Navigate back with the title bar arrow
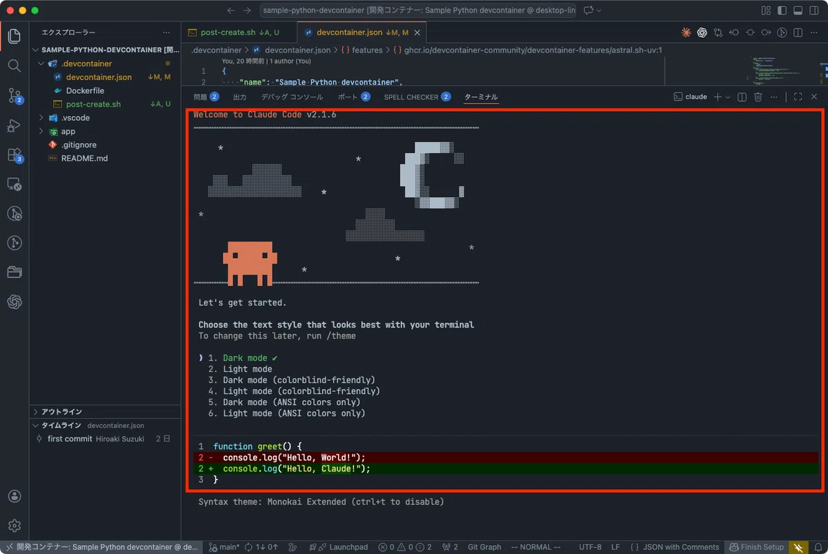The width and height of the screenshot is (828, 554). click(231, 10)
